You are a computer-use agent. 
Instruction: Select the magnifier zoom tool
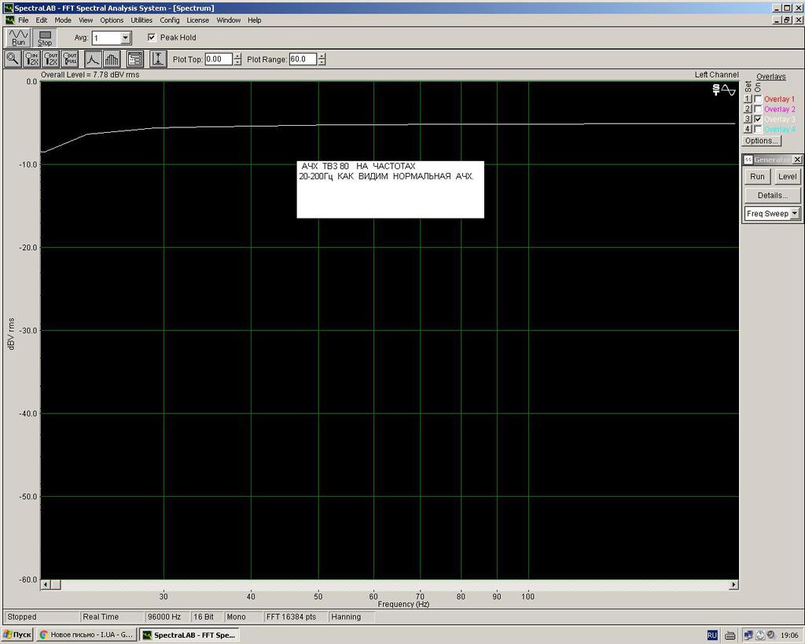(x=13, y=59)
